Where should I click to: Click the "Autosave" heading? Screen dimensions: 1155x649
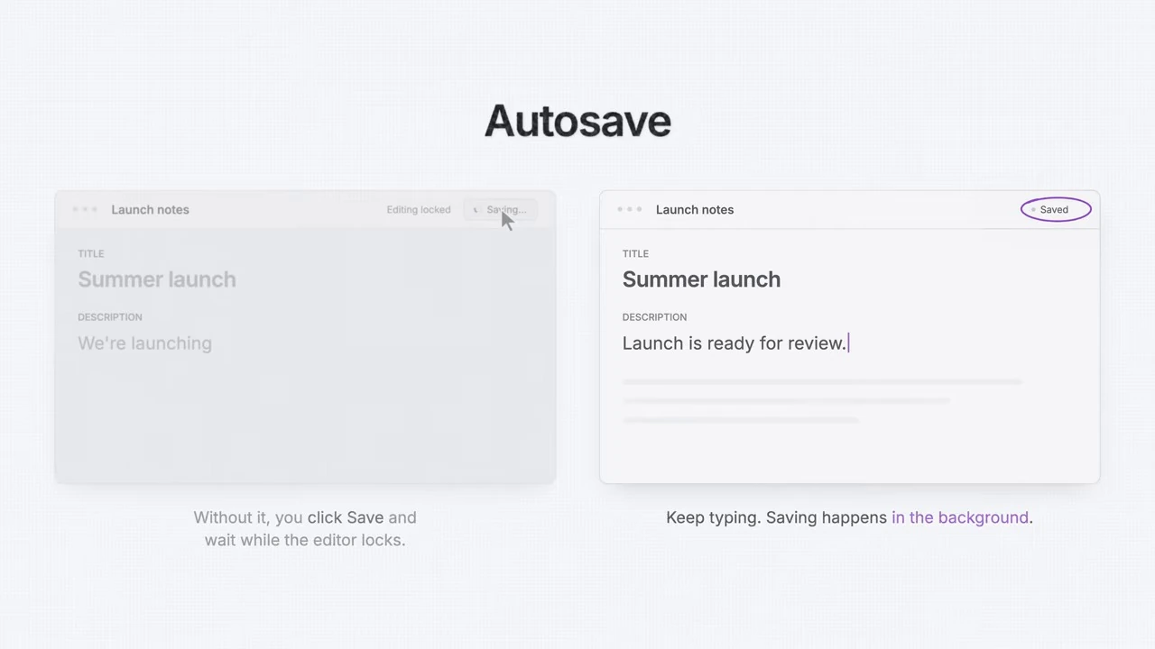tap(577, 121)
